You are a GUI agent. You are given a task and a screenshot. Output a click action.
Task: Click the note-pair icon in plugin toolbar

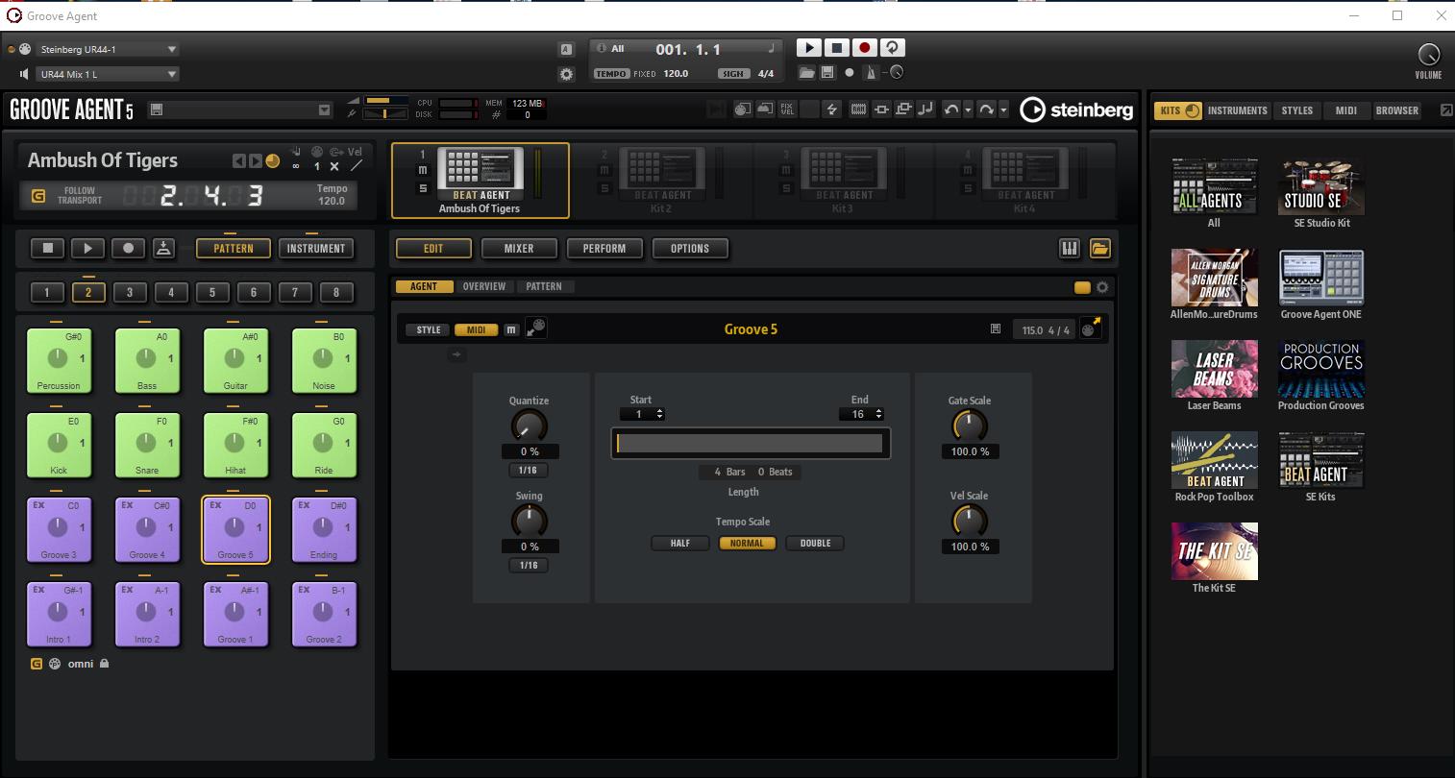(925, 109)
